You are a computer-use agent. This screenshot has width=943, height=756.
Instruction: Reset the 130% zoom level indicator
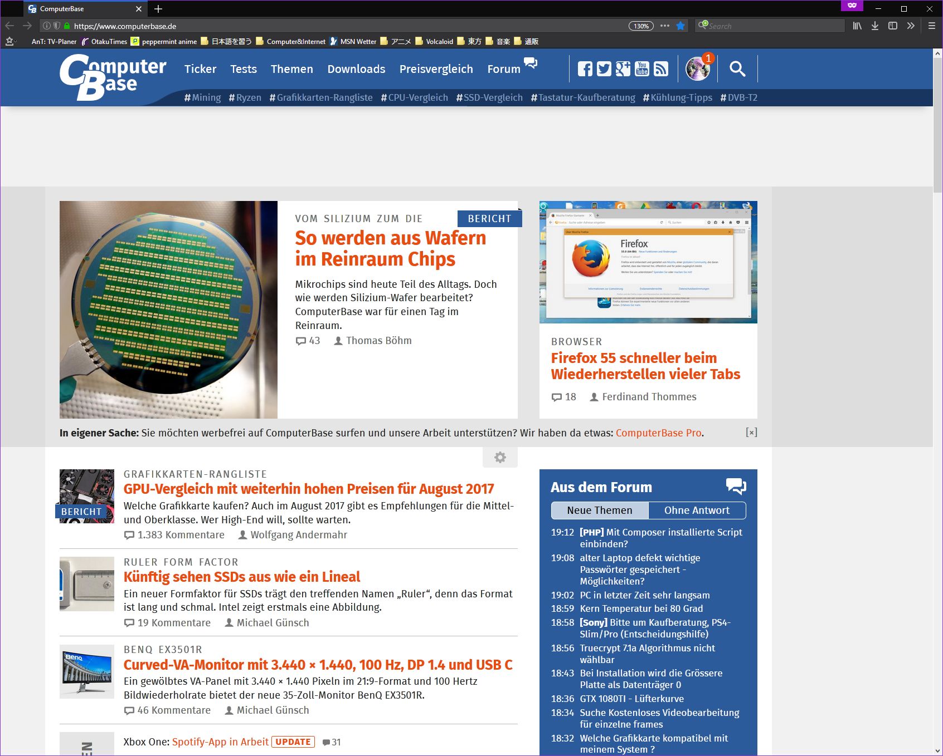(x=641, y=26)
